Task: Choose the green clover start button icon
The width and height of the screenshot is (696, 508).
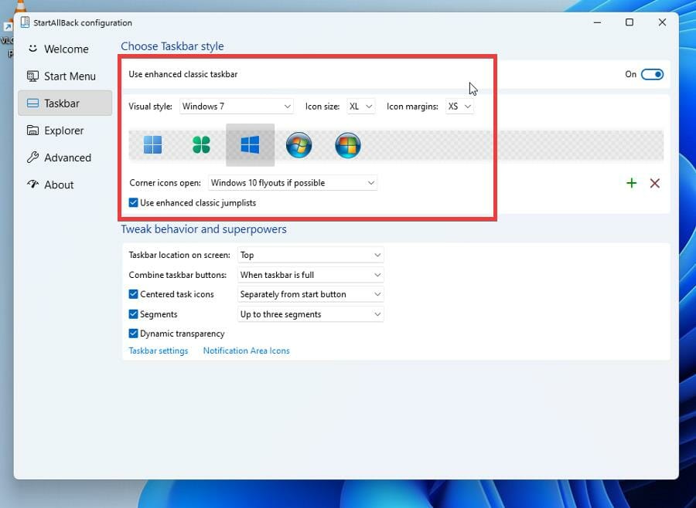Action: (x=201, y=145)
